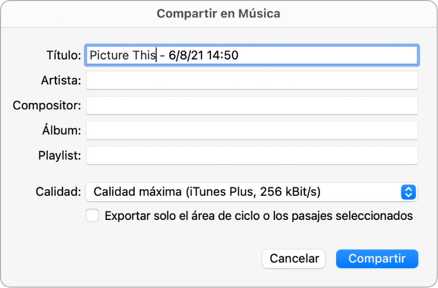Click the 'Picture This' text in Título
Viewport: 438px width, 288px height.
[x=122, y=55]
